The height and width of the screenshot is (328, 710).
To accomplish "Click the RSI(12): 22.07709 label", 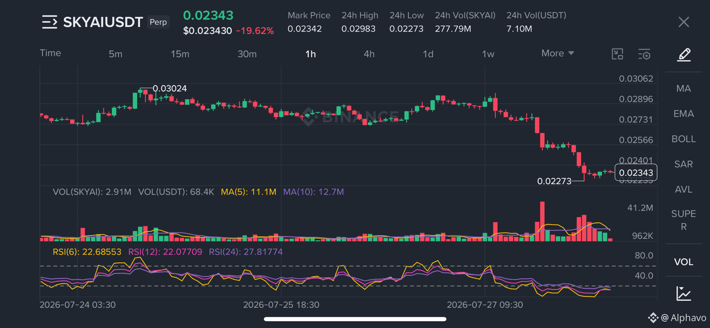I will pos(165,252).
